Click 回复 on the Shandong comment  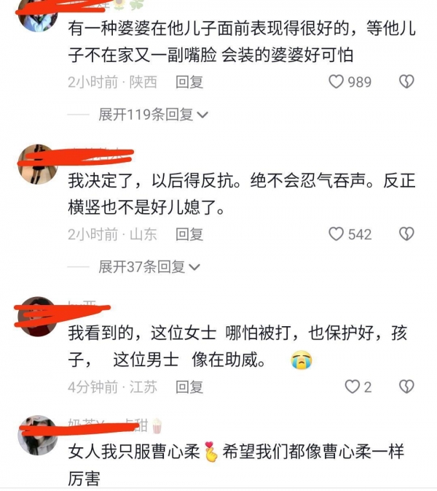pyautogui.click(x=189, y=234)
